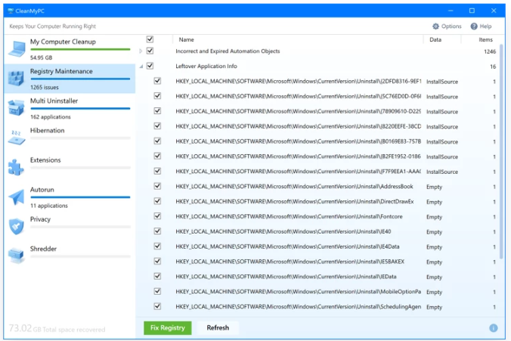Open Shredder using its sidebar icon
The height and width of the screenshot is (341, 511).
coord(17,256)
